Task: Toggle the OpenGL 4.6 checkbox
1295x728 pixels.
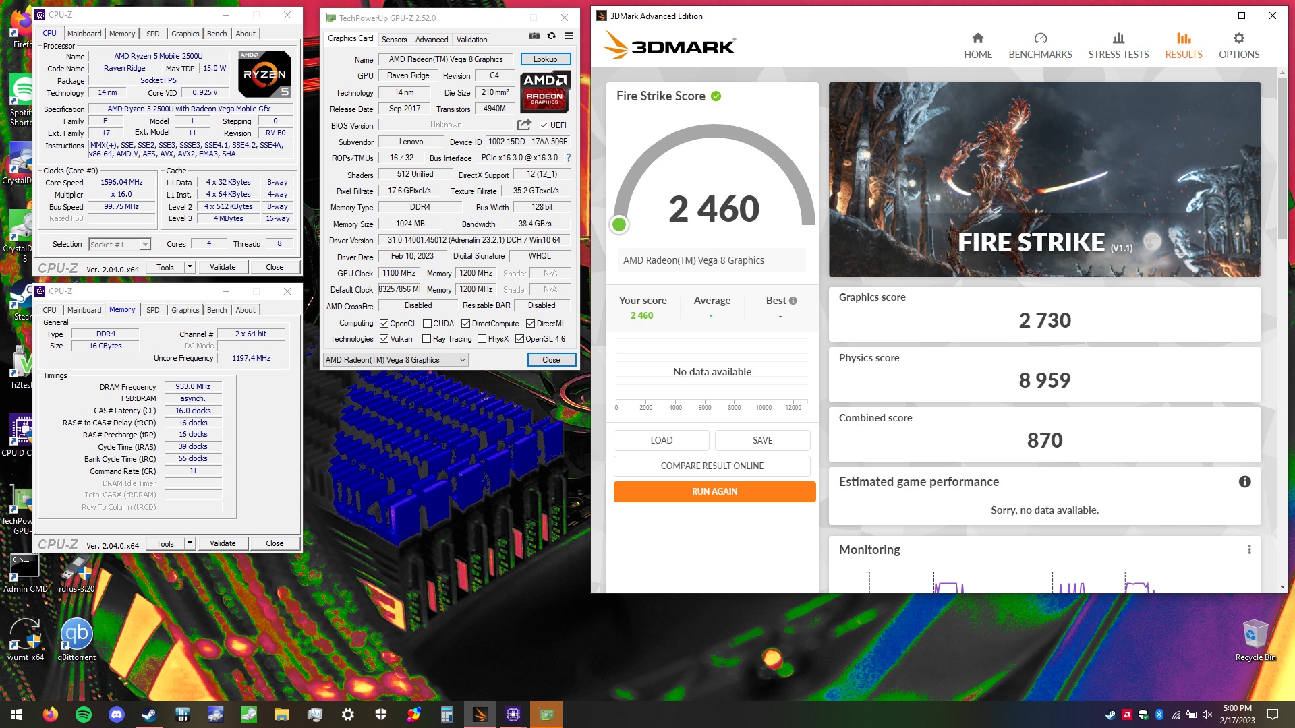Action: [519, 339]
